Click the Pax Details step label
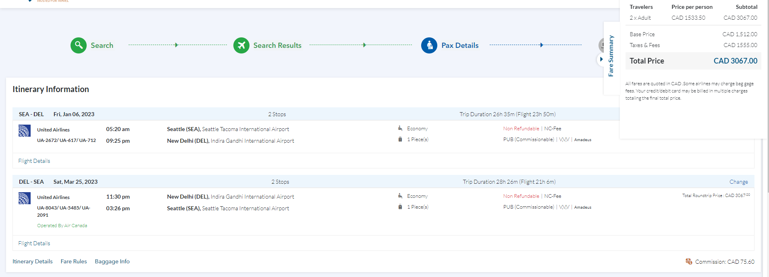Viewport: 769px width, 277px height. pyautogui.click(x=460, y=45)
